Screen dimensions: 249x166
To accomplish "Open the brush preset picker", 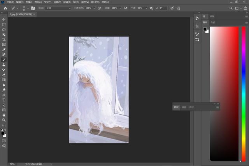I will click(25, 8).
